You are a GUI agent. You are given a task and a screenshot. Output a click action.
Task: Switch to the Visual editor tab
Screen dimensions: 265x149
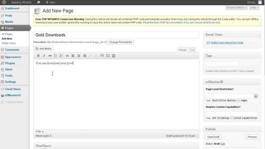pos(182,50)
